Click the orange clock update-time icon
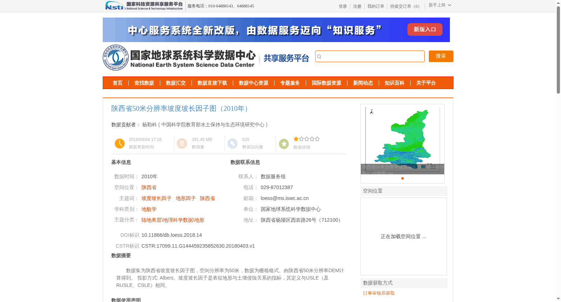 tap(120, 143)
